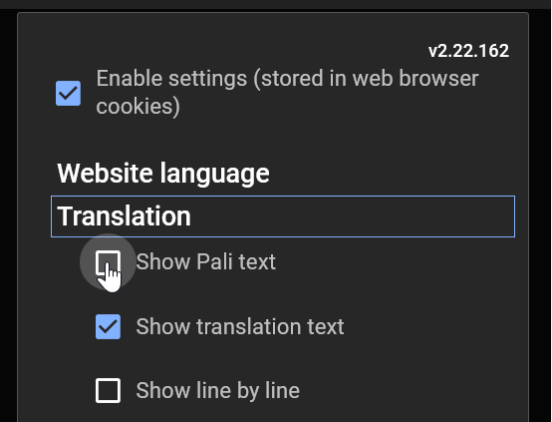552x422 pixels.
Task: Click the 'Show Pali text' label
Action: pyautogui.click(x=206, y=262)
